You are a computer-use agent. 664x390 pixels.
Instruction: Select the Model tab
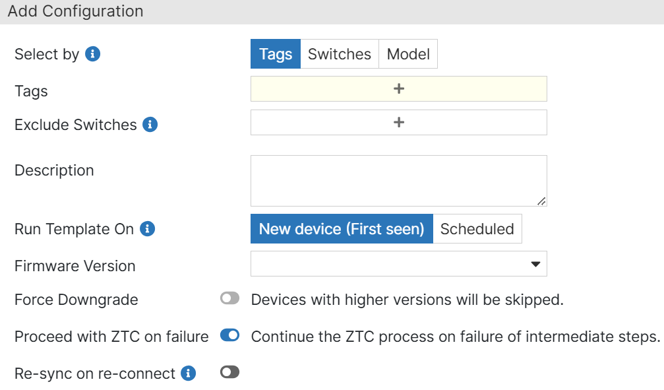coord(407,54)
